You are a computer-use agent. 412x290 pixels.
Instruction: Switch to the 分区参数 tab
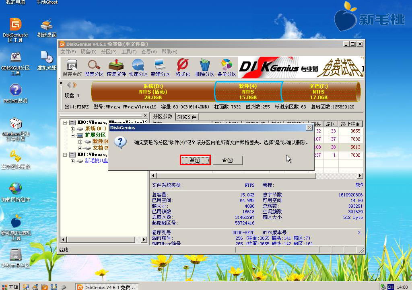[163, 116]
